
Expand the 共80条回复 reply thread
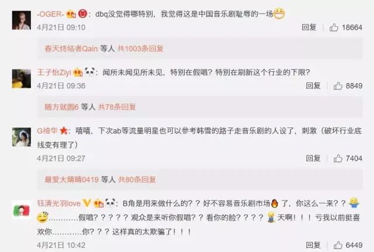pos(137,179)
